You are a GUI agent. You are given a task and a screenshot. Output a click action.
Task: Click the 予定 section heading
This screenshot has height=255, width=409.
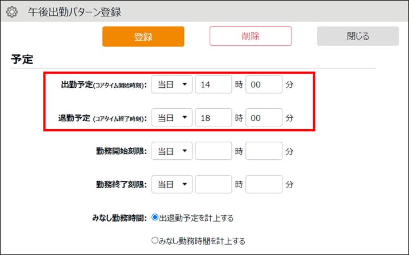[x=22, y=59]
